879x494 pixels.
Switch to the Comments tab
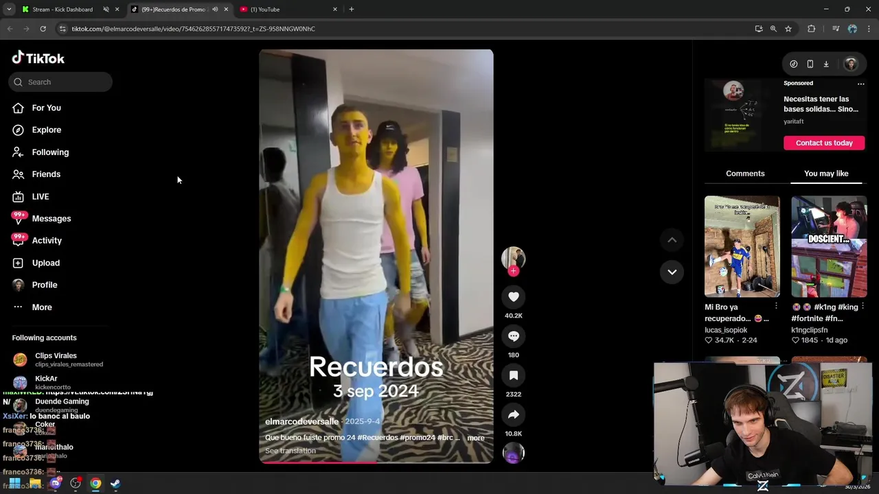[745, 174]
